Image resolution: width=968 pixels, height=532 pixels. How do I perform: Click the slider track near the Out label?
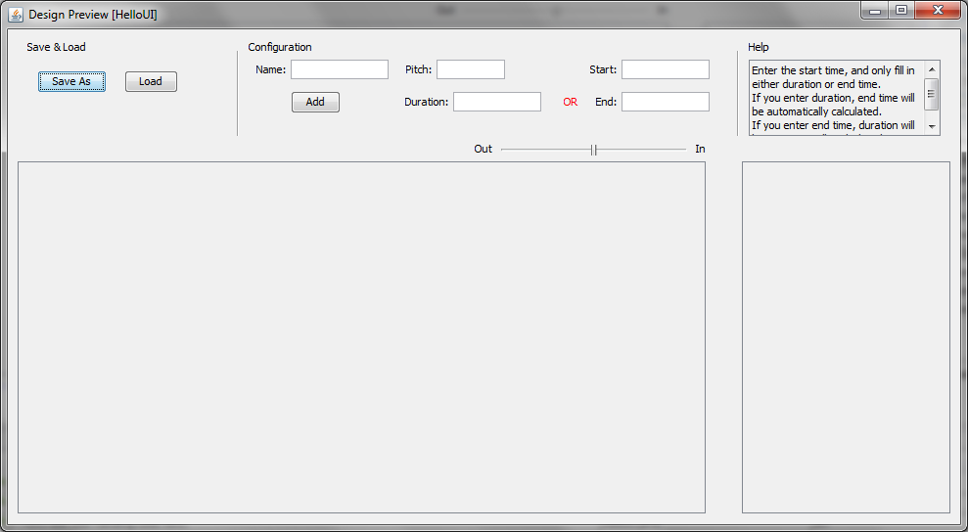click(519, 150)
